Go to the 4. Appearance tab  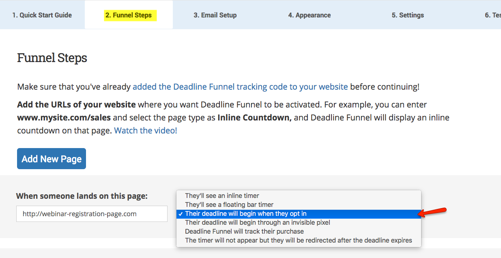click(x=310, y=15)
